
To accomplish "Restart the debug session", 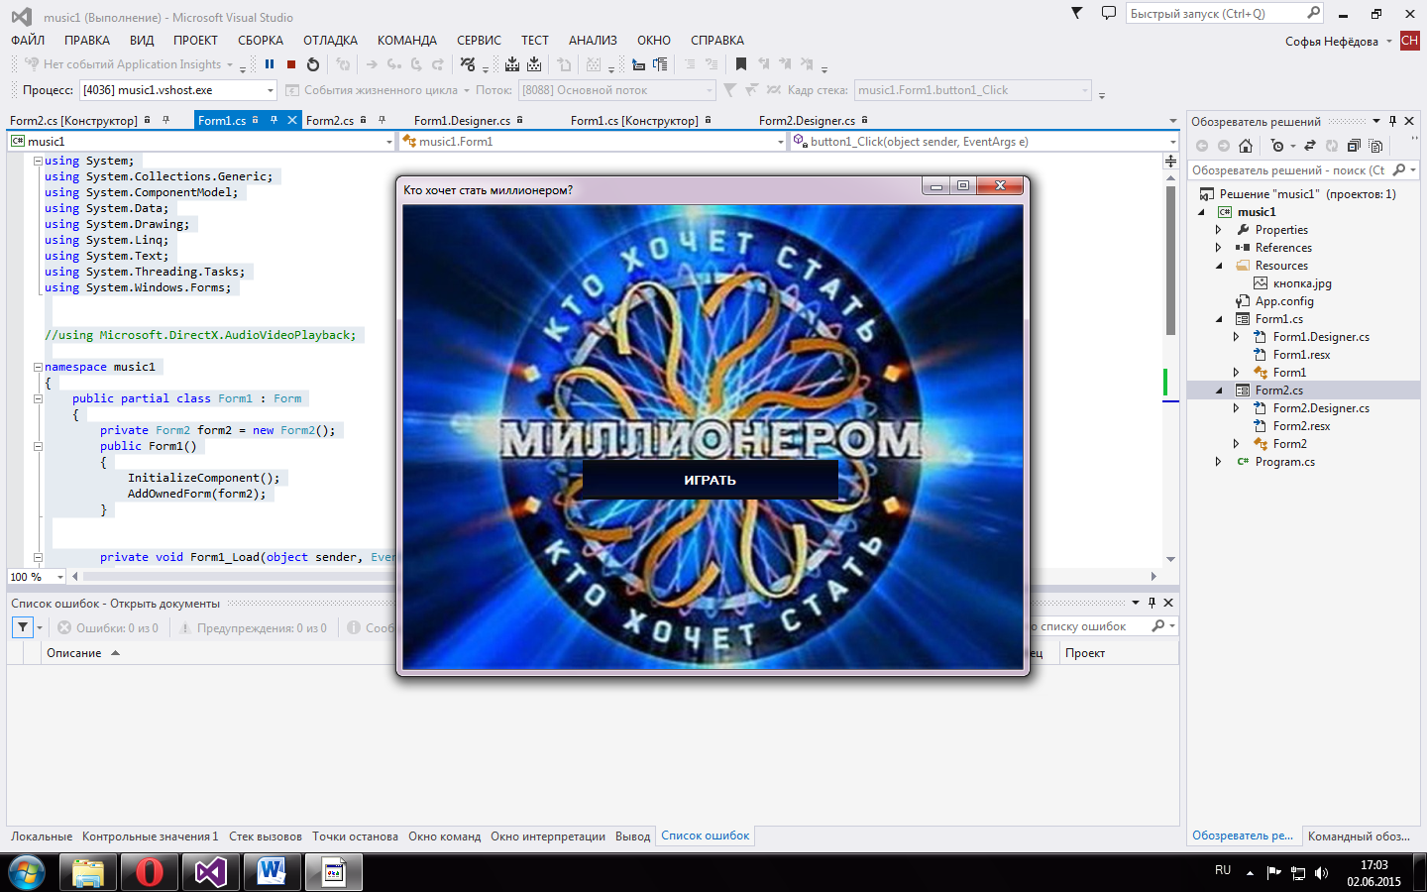I will click(x=313, y=64).
